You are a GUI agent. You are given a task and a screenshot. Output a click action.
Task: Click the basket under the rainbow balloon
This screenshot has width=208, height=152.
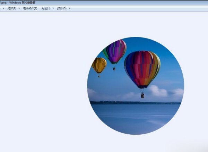[x=142, y=95]
